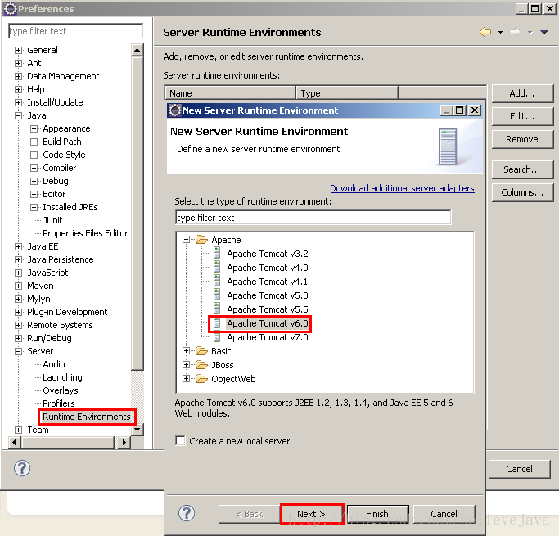Click the tree scrollbar down arrow
The image size is (559, 536).
[137, 429]
